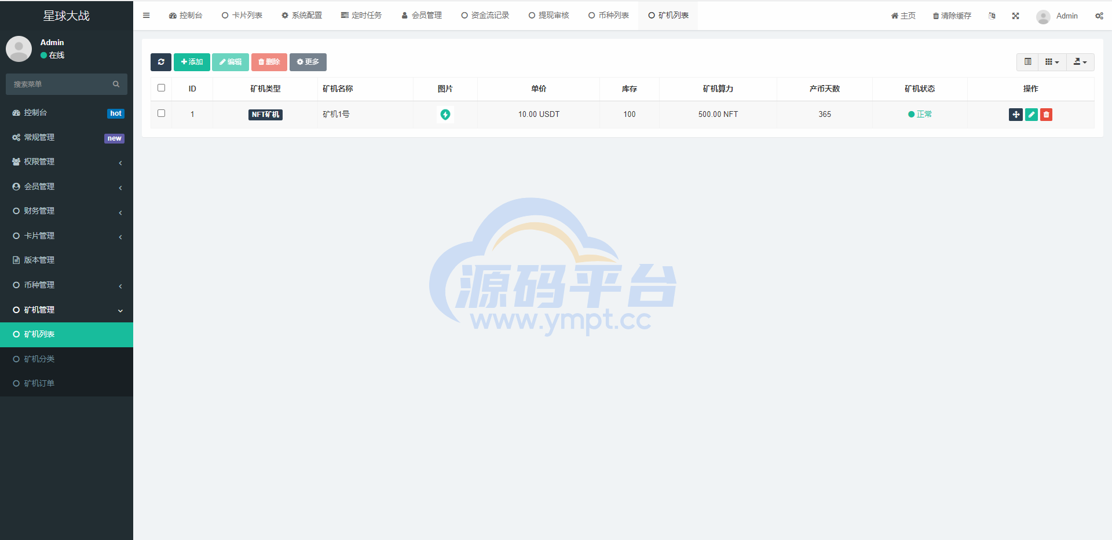Screen dimensions: 1112x540
Task: Click the Admin username in top bar
Action: tap(1067, 16)
